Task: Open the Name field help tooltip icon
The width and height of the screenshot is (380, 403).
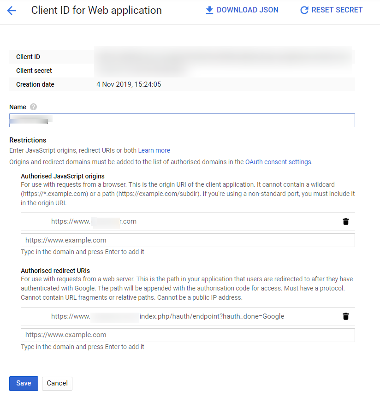Action: tap(33, 107)
